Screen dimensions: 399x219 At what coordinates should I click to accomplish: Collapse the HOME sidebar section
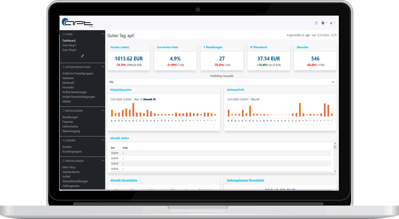103,34
